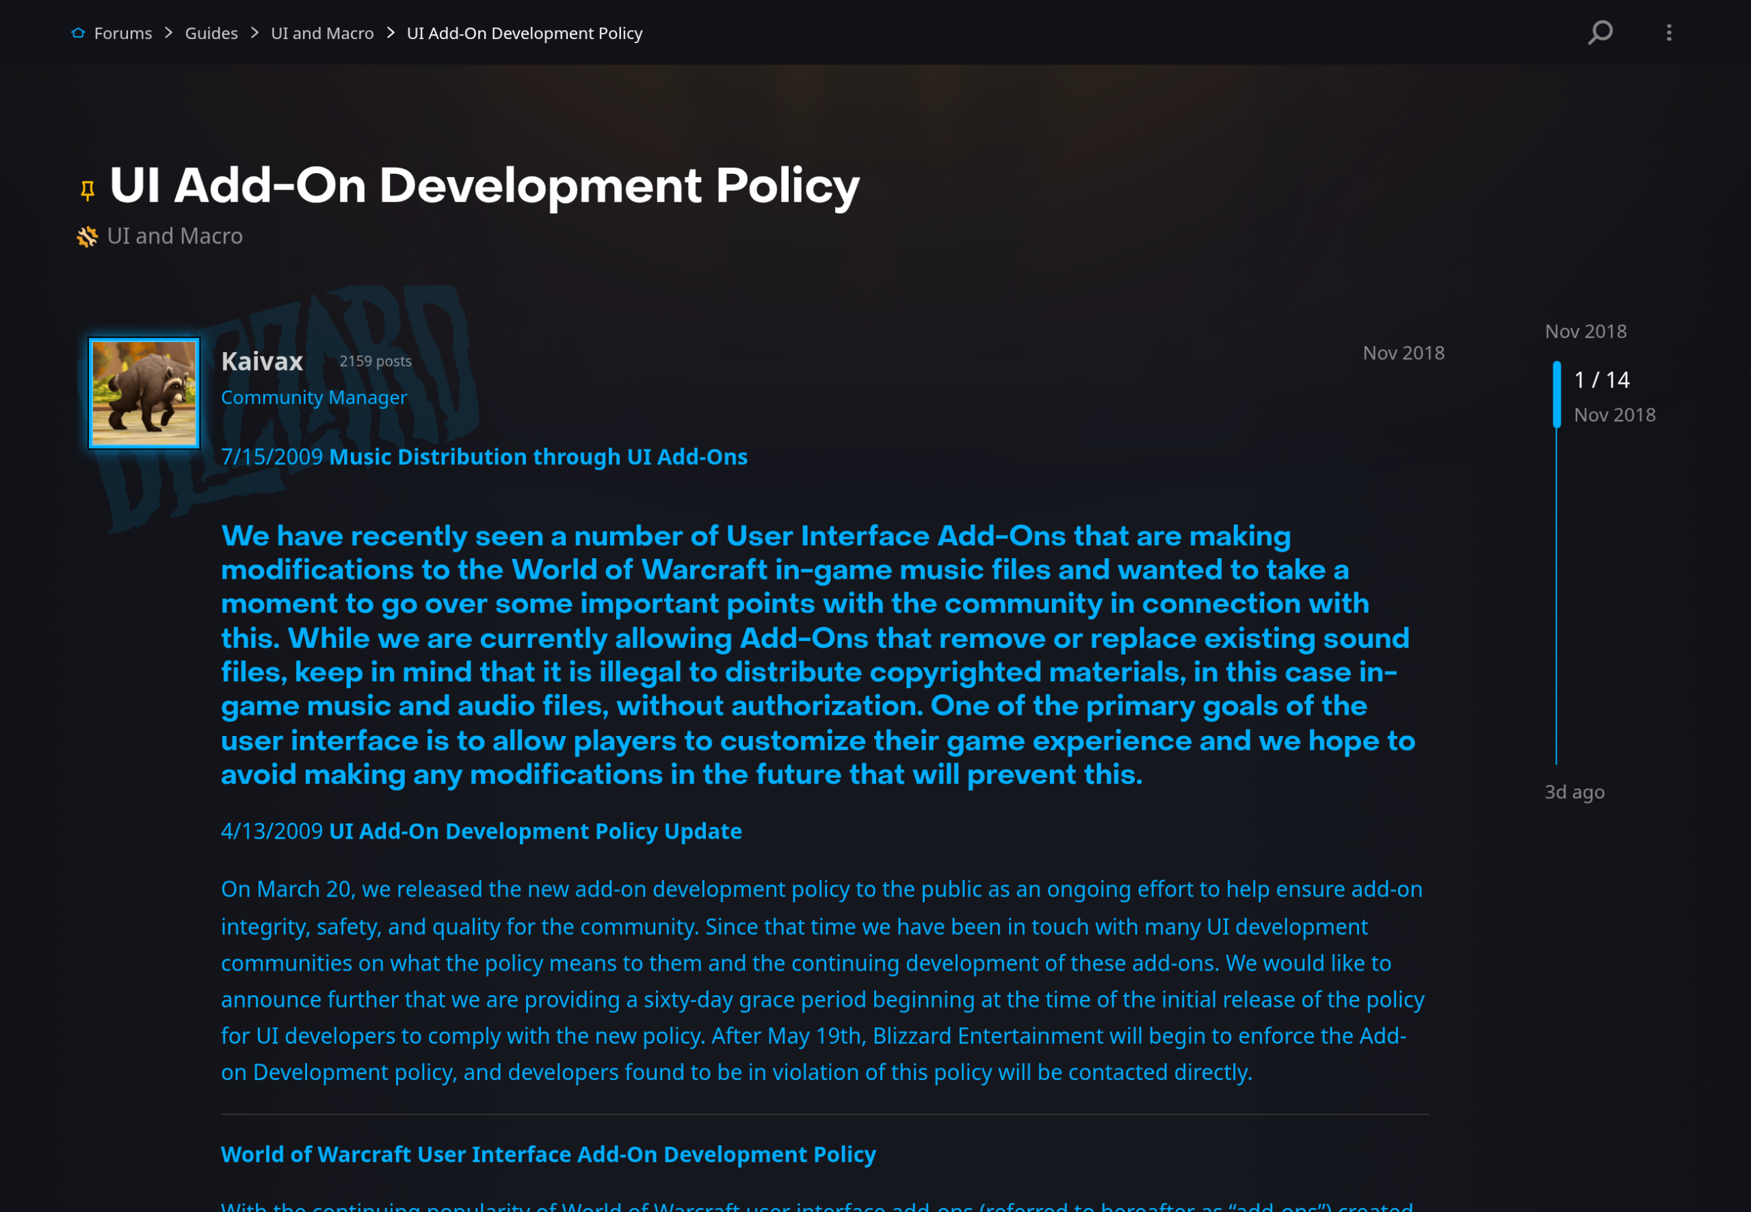Click the 1 / 14 post counter
The width and height of the screenshot is (1751, 1212).
click(x=1601, y=380)
